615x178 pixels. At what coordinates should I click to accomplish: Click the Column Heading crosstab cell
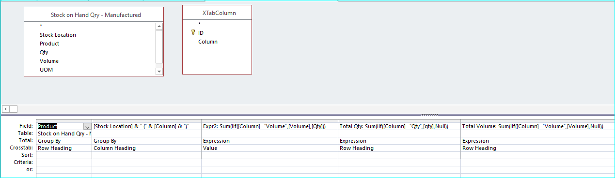146,148
